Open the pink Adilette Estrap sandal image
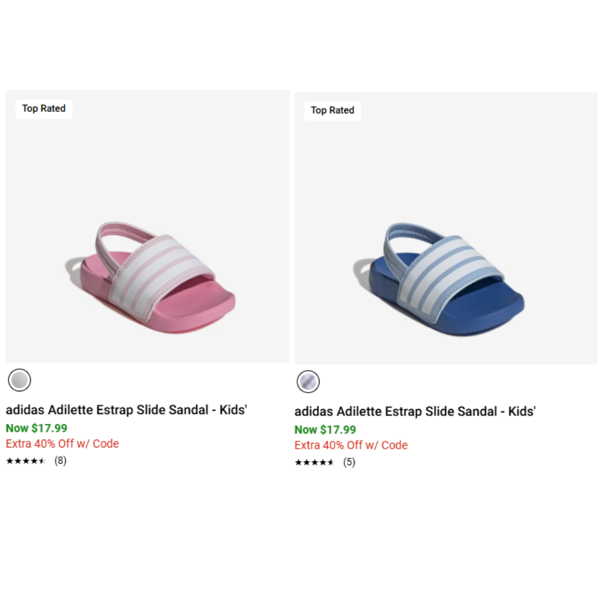The height and width of the screenshot is (603, 603). coord(148,226)
